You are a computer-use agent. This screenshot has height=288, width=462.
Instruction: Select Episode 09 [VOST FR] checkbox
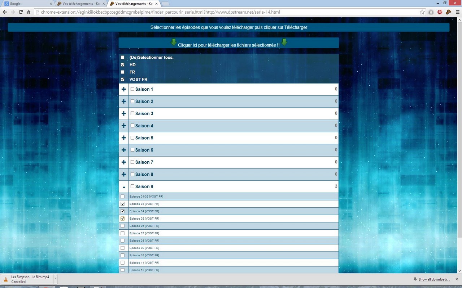click(x=122, y=248)
